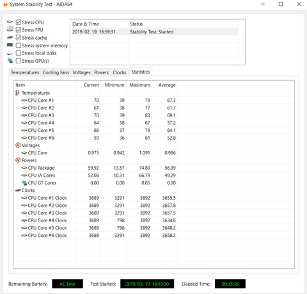This screenshot has width=307, height=294.
Task: Click the display icon of CPU GT Cores row
Action: tap(24, 183)
